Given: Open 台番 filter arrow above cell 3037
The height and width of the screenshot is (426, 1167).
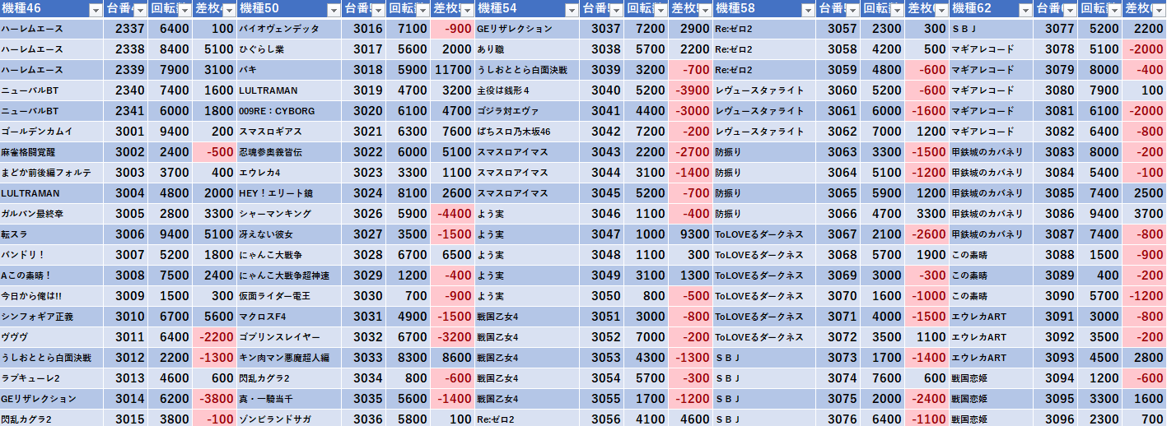Looking at the screenshot, I should click(617, 10).
